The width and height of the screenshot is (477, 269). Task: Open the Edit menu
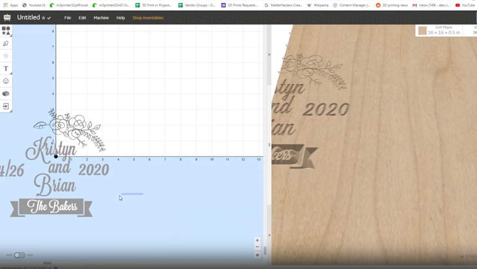[82, 18]
